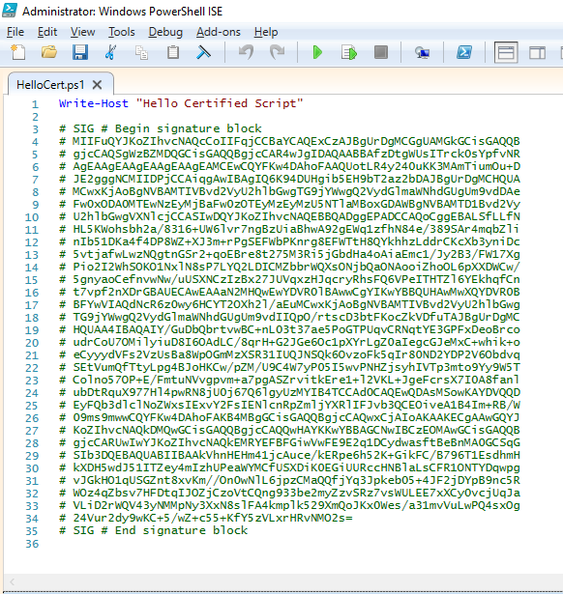Open the File menu
563x594 pixels.
(15, 32)
